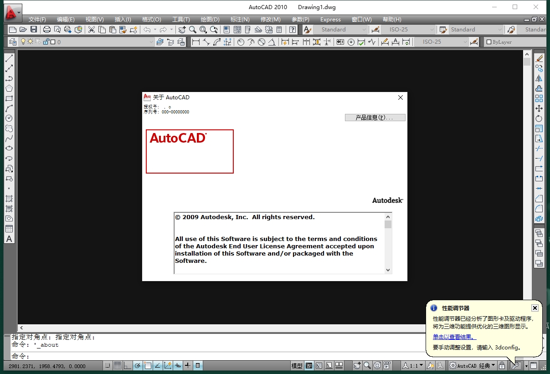Open the Express menu
550x374 pixels.
point(330,20)
